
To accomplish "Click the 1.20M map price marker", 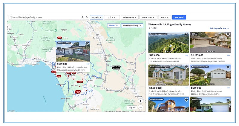I will click(78, 92).
